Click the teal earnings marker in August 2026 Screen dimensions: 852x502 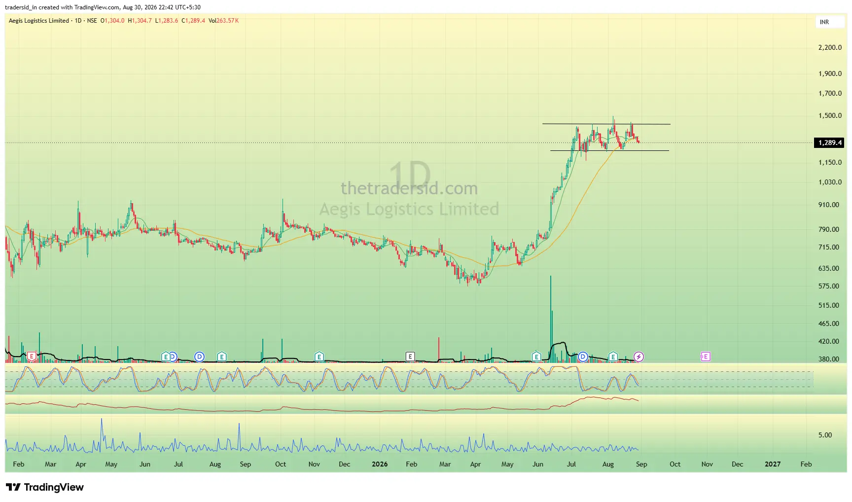pos(613,357)
